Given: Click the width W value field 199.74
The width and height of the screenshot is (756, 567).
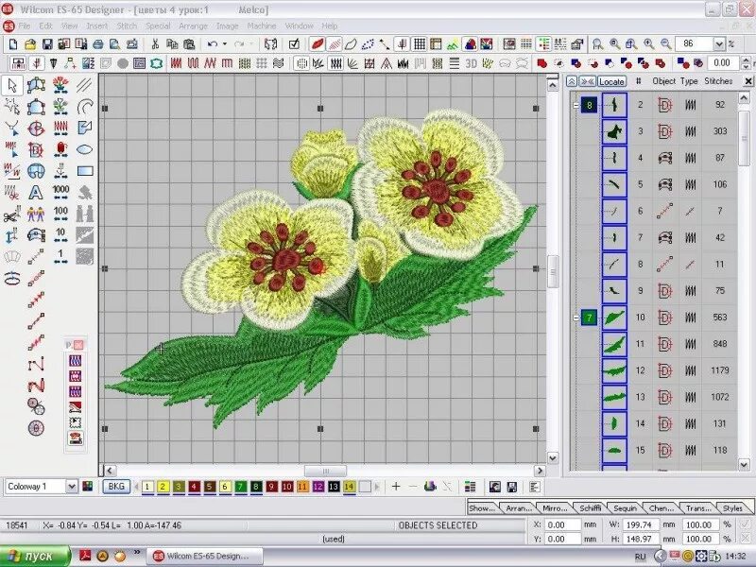Looking at the screenshot, I should point(641,524).
